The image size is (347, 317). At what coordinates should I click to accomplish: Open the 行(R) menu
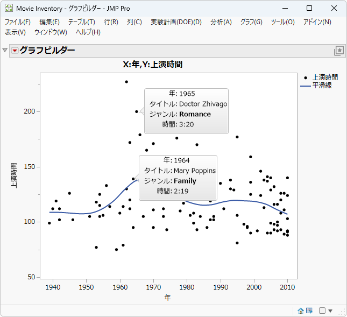pyautogui.click(x=111, y=22)
